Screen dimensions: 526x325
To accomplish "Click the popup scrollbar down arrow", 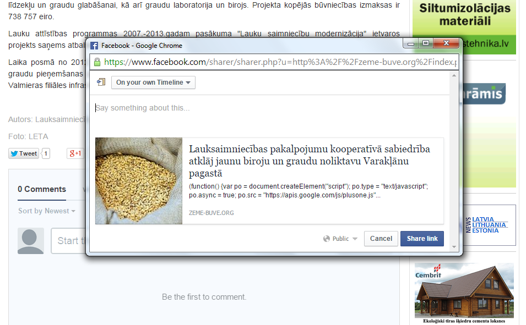I will point(454,247).
